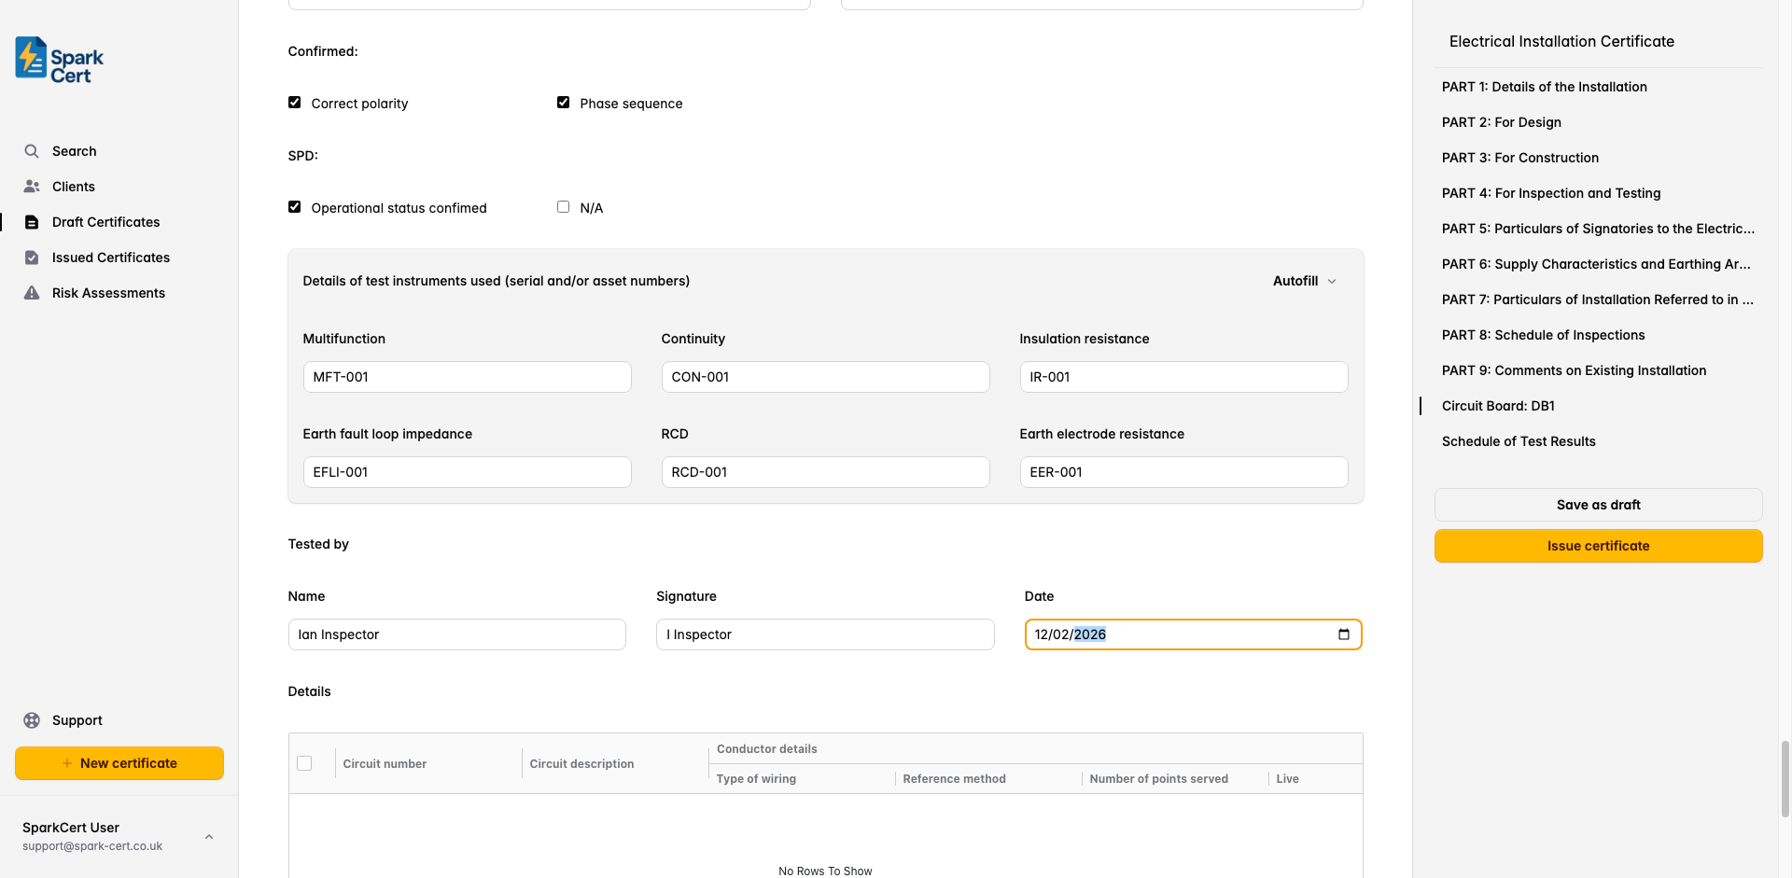Select all rows checkbox in Details table
Viewport: 1792px width, 878px height.
304,763
